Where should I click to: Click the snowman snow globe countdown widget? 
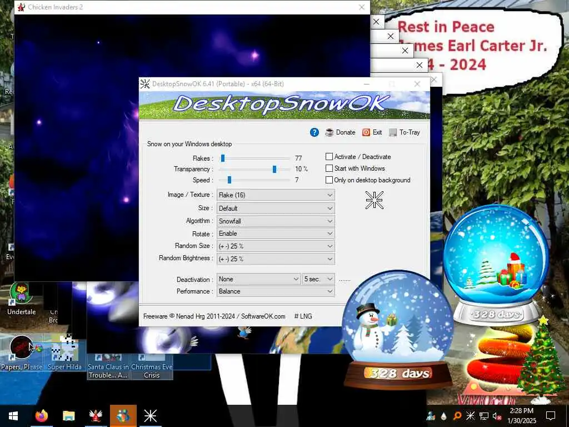tap(398, 330)
